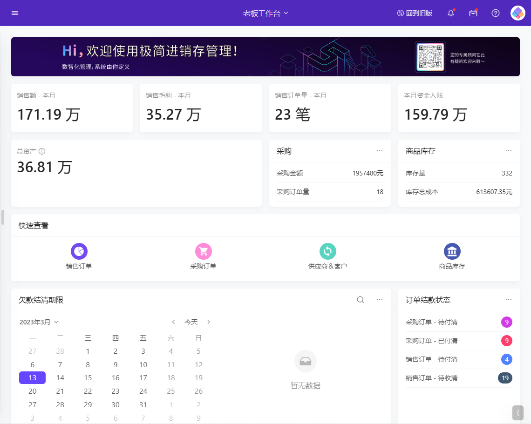The height and width of the screenshot is (424, 531).
Task: Click the 今天 button in the calendar
Action: click(191, 322)
